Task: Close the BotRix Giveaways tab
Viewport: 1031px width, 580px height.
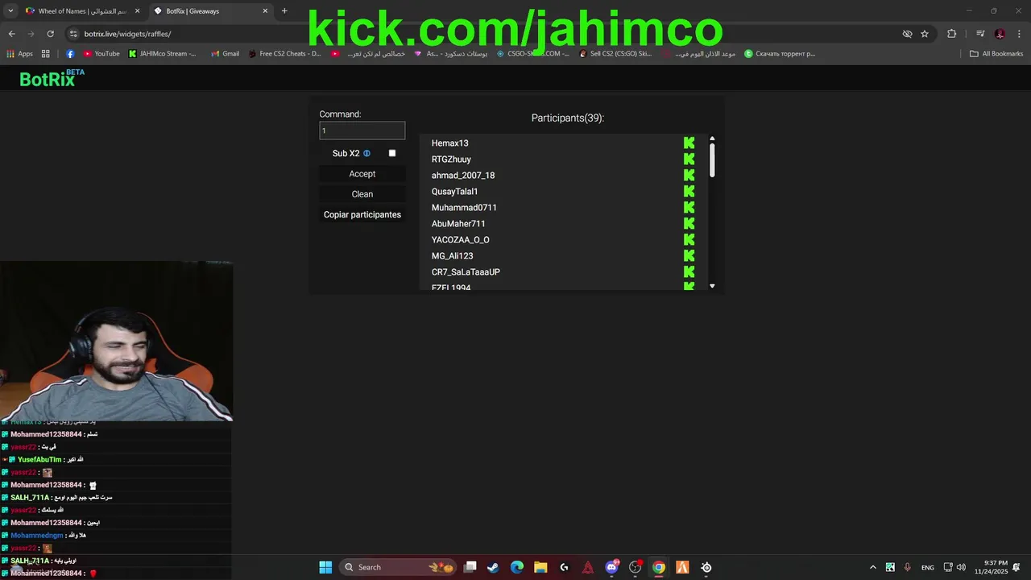Action: coord(265,11)
